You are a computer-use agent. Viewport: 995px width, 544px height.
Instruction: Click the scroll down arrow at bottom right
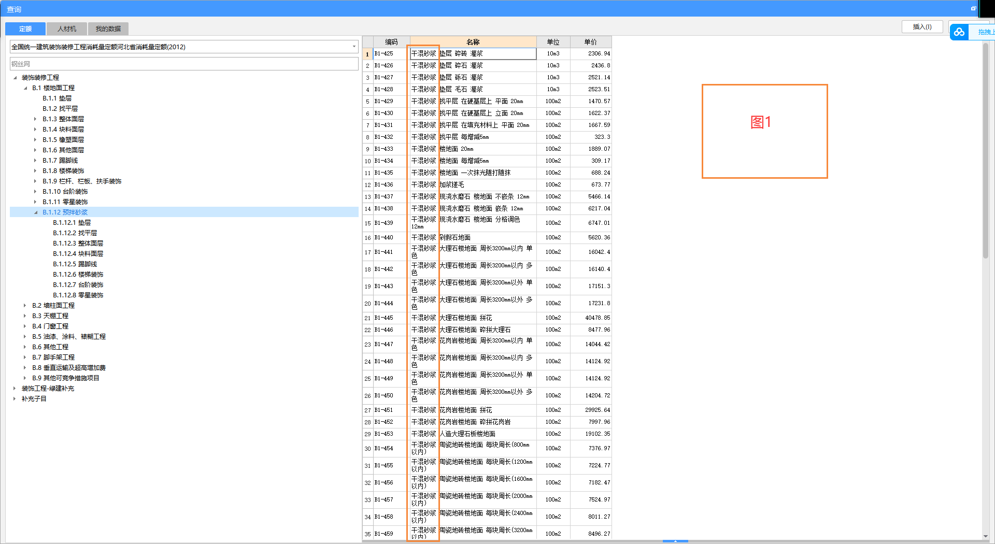985,536
